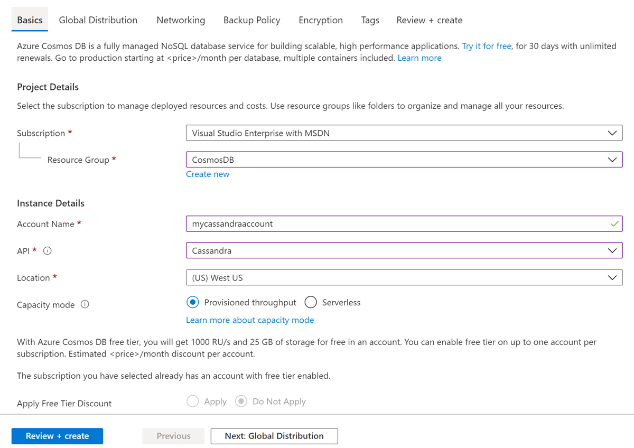This screenshot has height=448, width=634.
Task: Open the Try it for free link
Action: pyautogui.click(x=486, y=46)
